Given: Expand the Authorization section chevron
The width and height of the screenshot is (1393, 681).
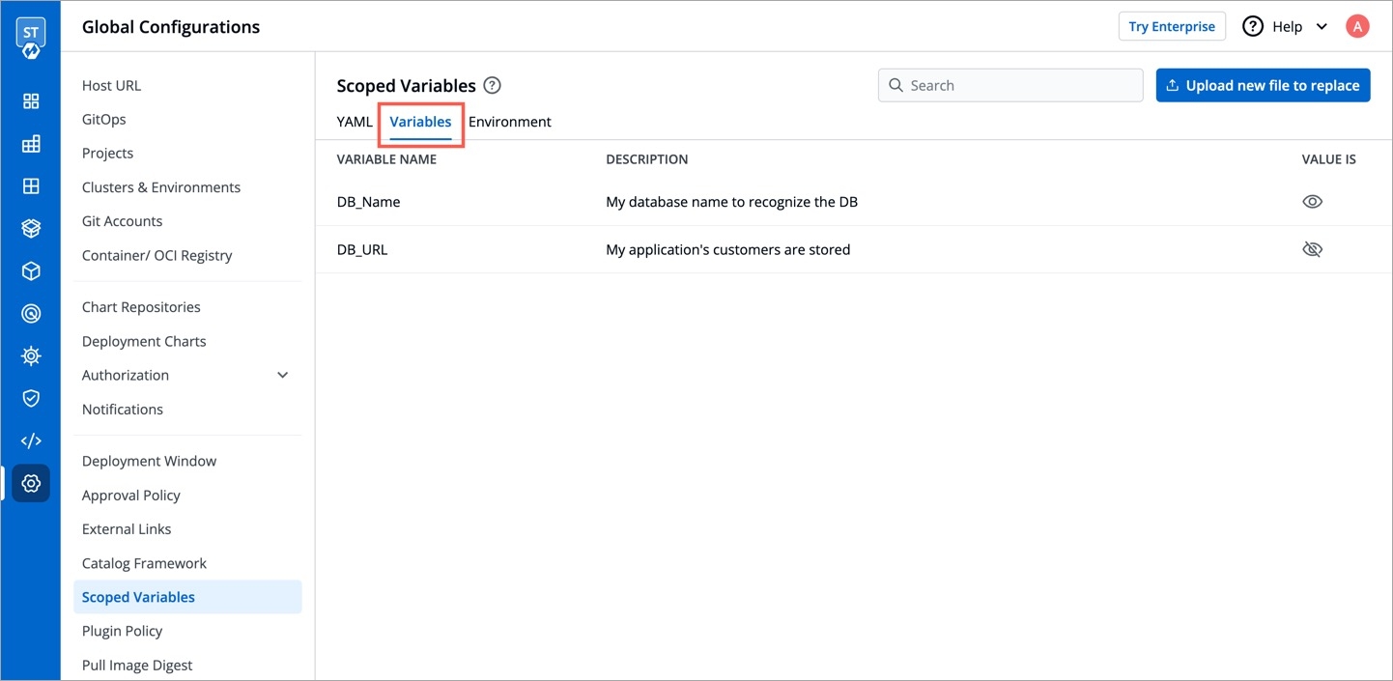Looking at the screenshot, I should coord(282,375).
